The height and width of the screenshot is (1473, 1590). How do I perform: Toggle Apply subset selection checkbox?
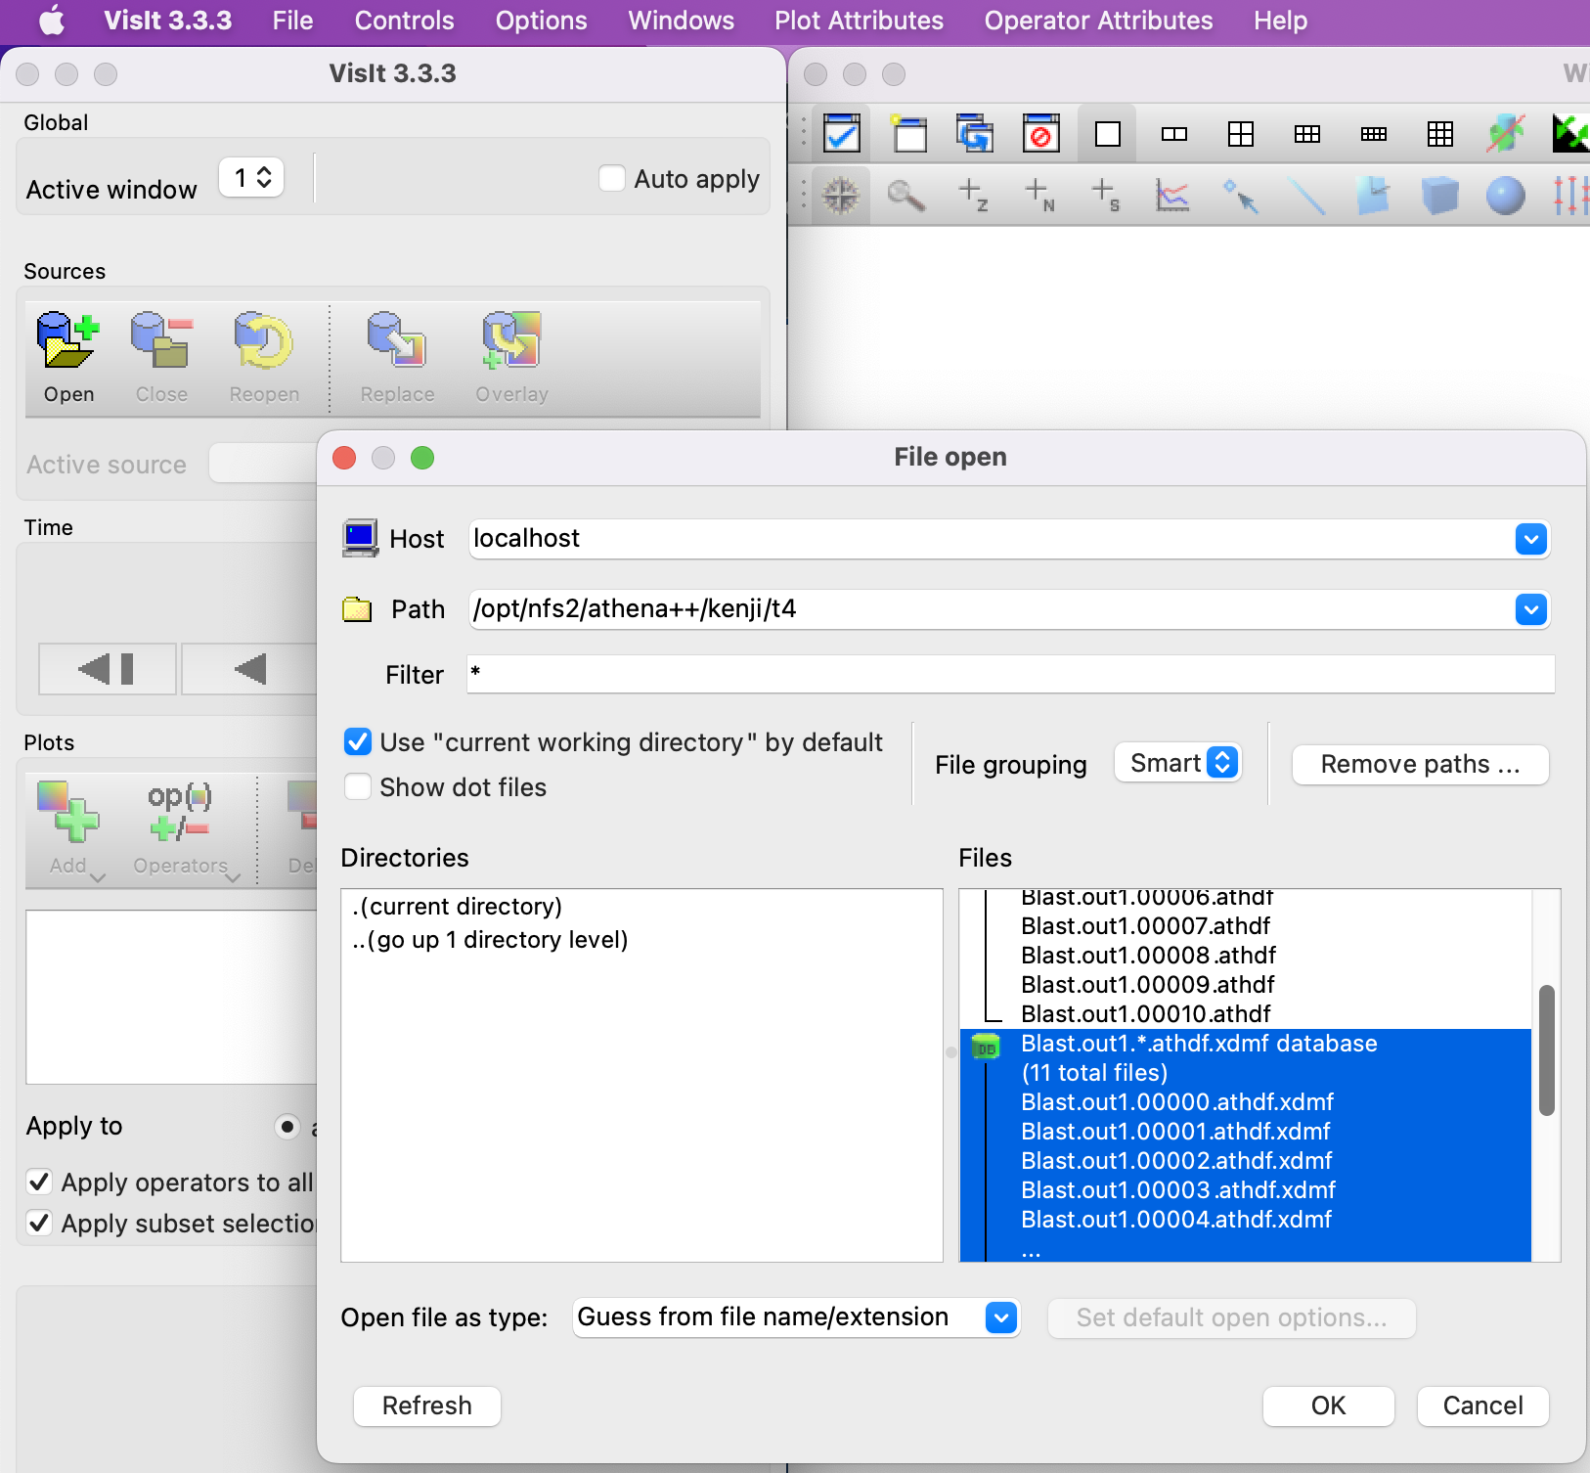[x=39, y=1223]
